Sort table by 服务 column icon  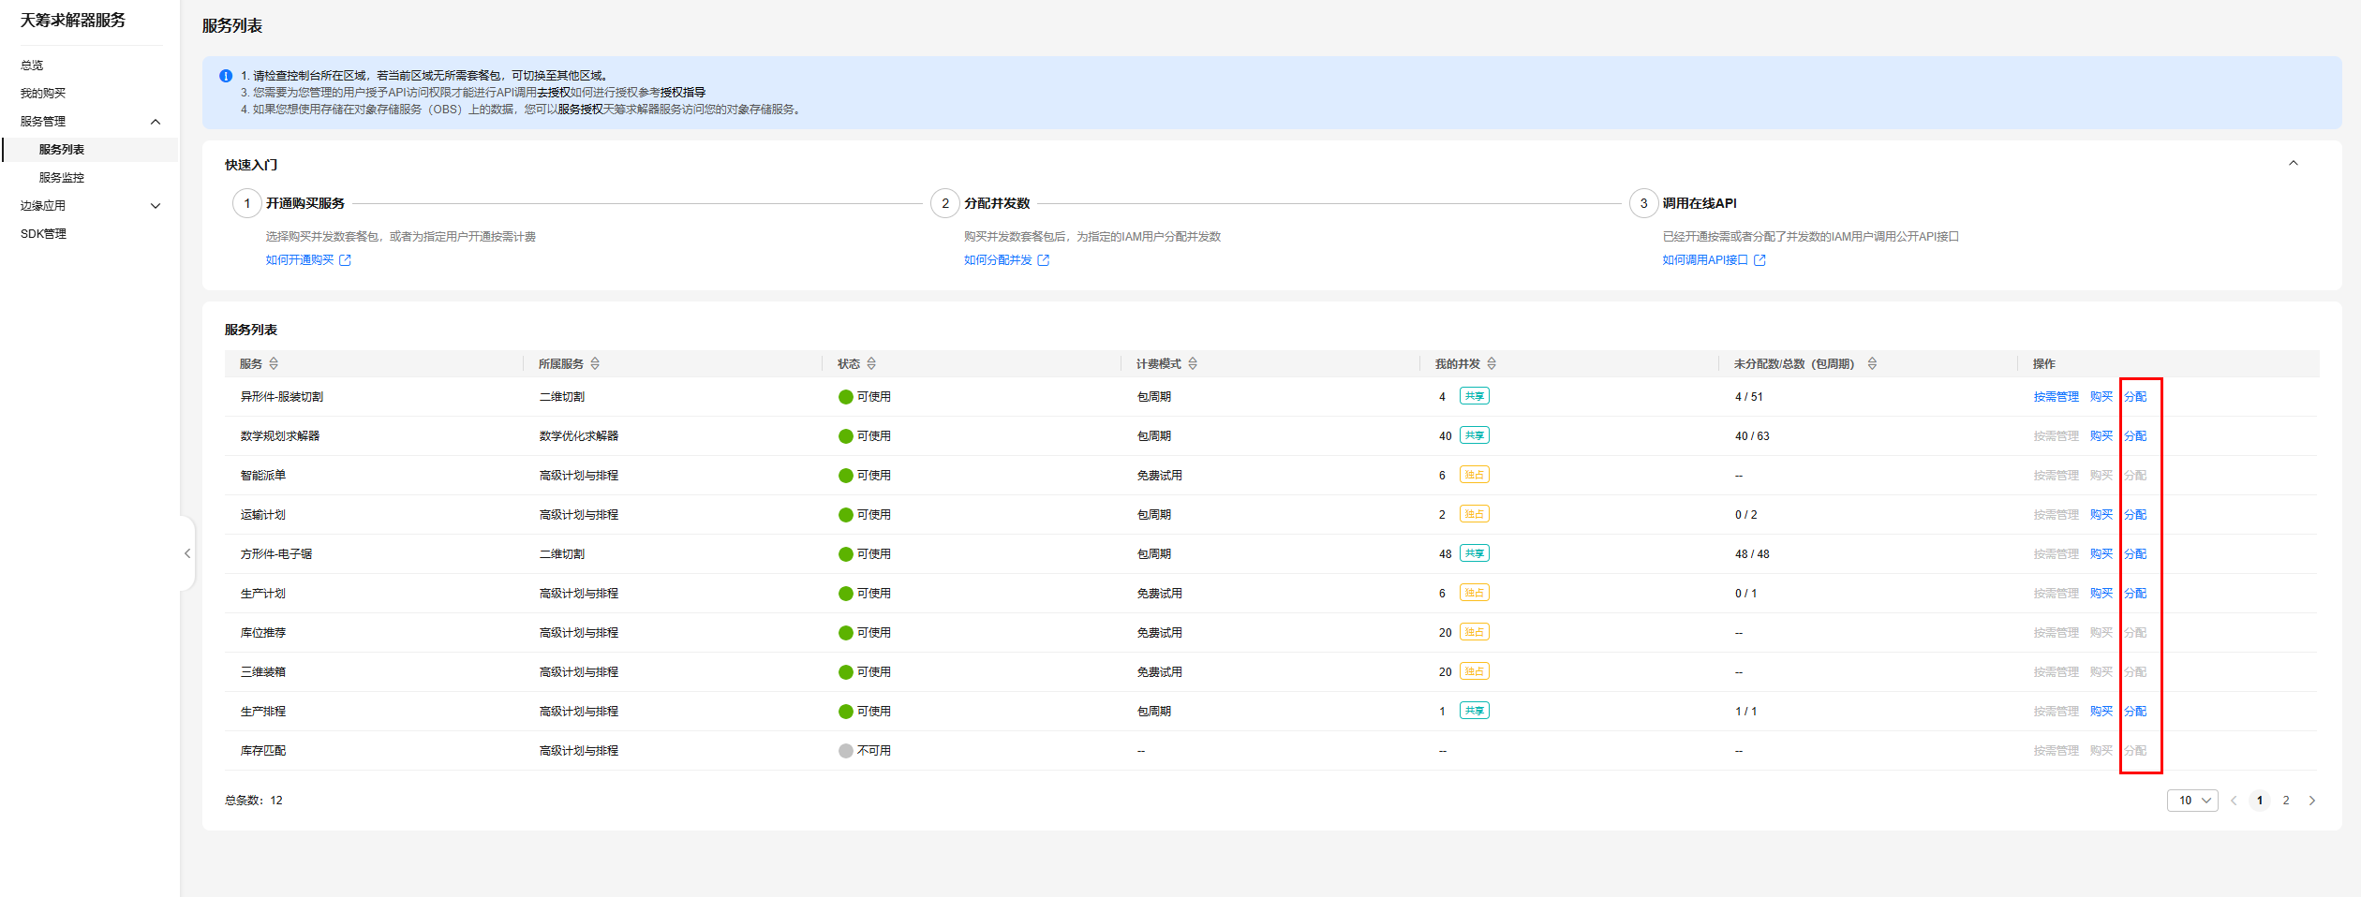point(274,363)
